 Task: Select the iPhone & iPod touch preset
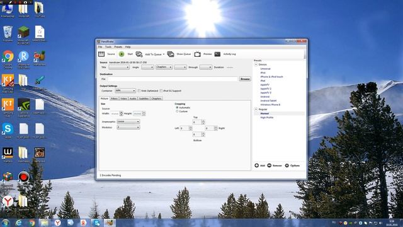point(271,77)
